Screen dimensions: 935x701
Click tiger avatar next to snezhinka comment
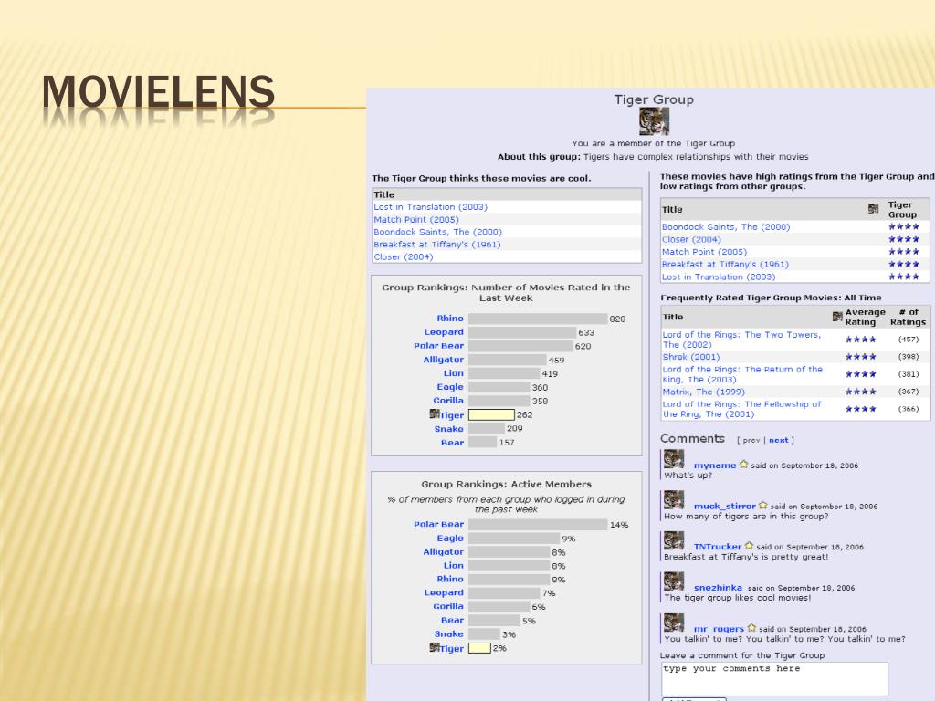coord(674,581)
